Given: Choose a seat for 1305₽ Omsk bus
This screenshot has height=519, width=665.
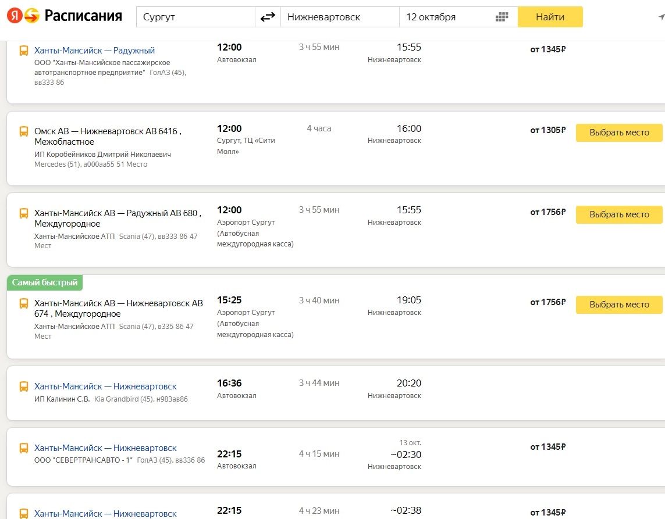Looking at the screenshot, I should pos(619,133).
